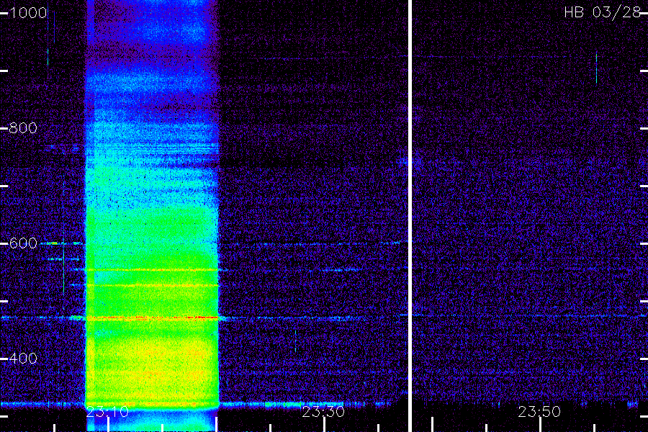
Task: Click the 23:30 time axis label
Action: [323, 411]
